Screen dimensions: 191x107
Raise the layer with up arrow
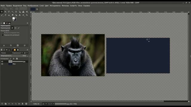pos(9,104)
